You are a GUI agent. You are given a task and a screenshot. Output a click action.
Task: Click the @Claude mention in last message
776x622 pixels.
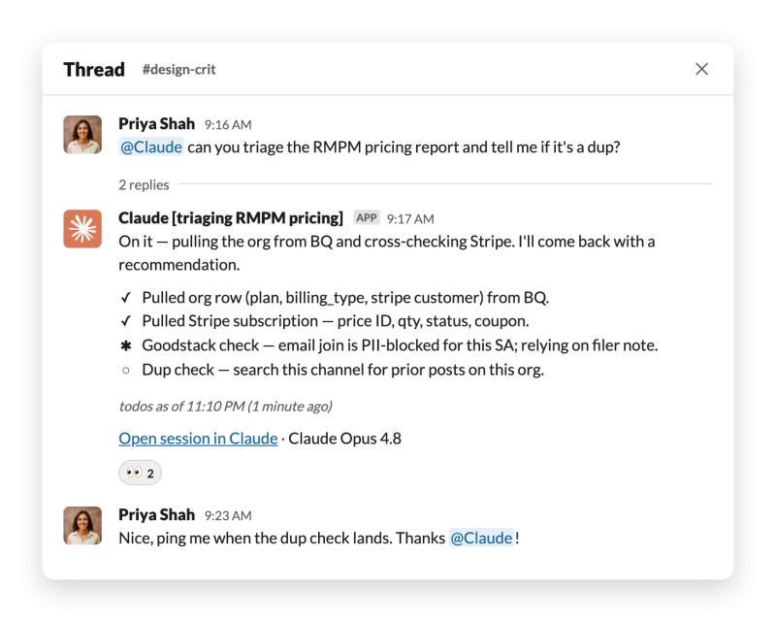coord(481,538)
